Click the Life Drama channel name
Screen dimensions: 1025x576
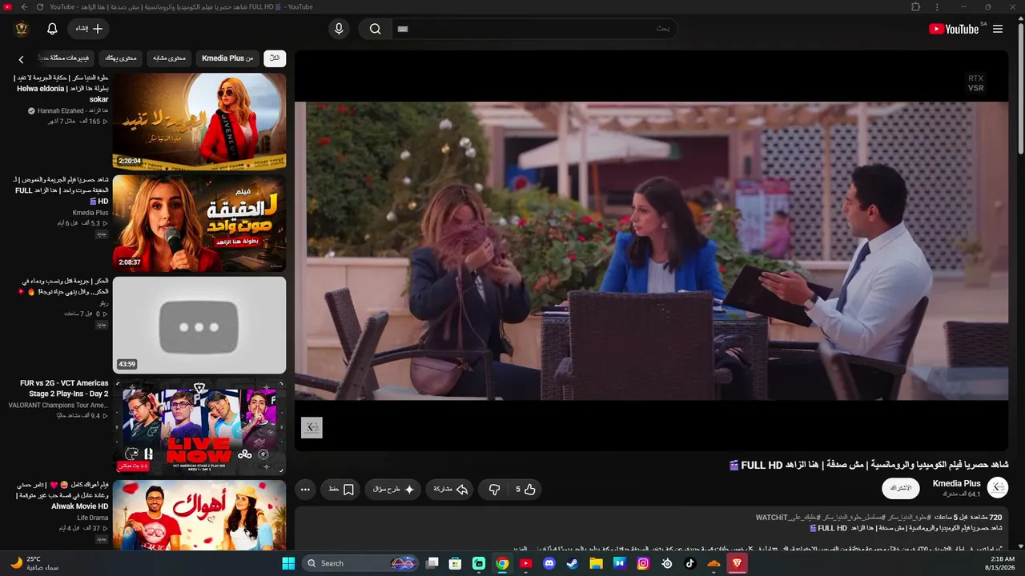tap(93, 518)
